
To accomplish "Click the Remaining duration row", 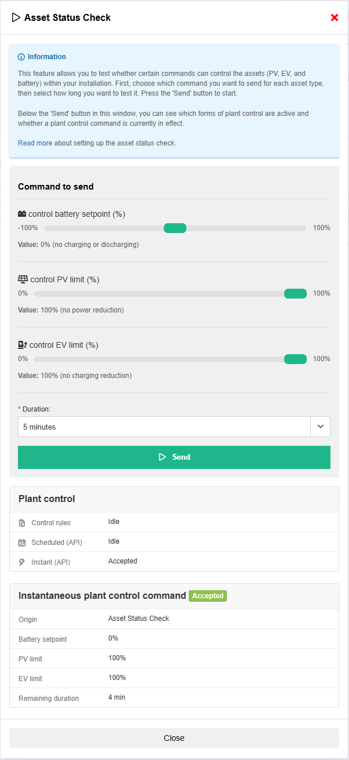I will (x=174, y=698).
